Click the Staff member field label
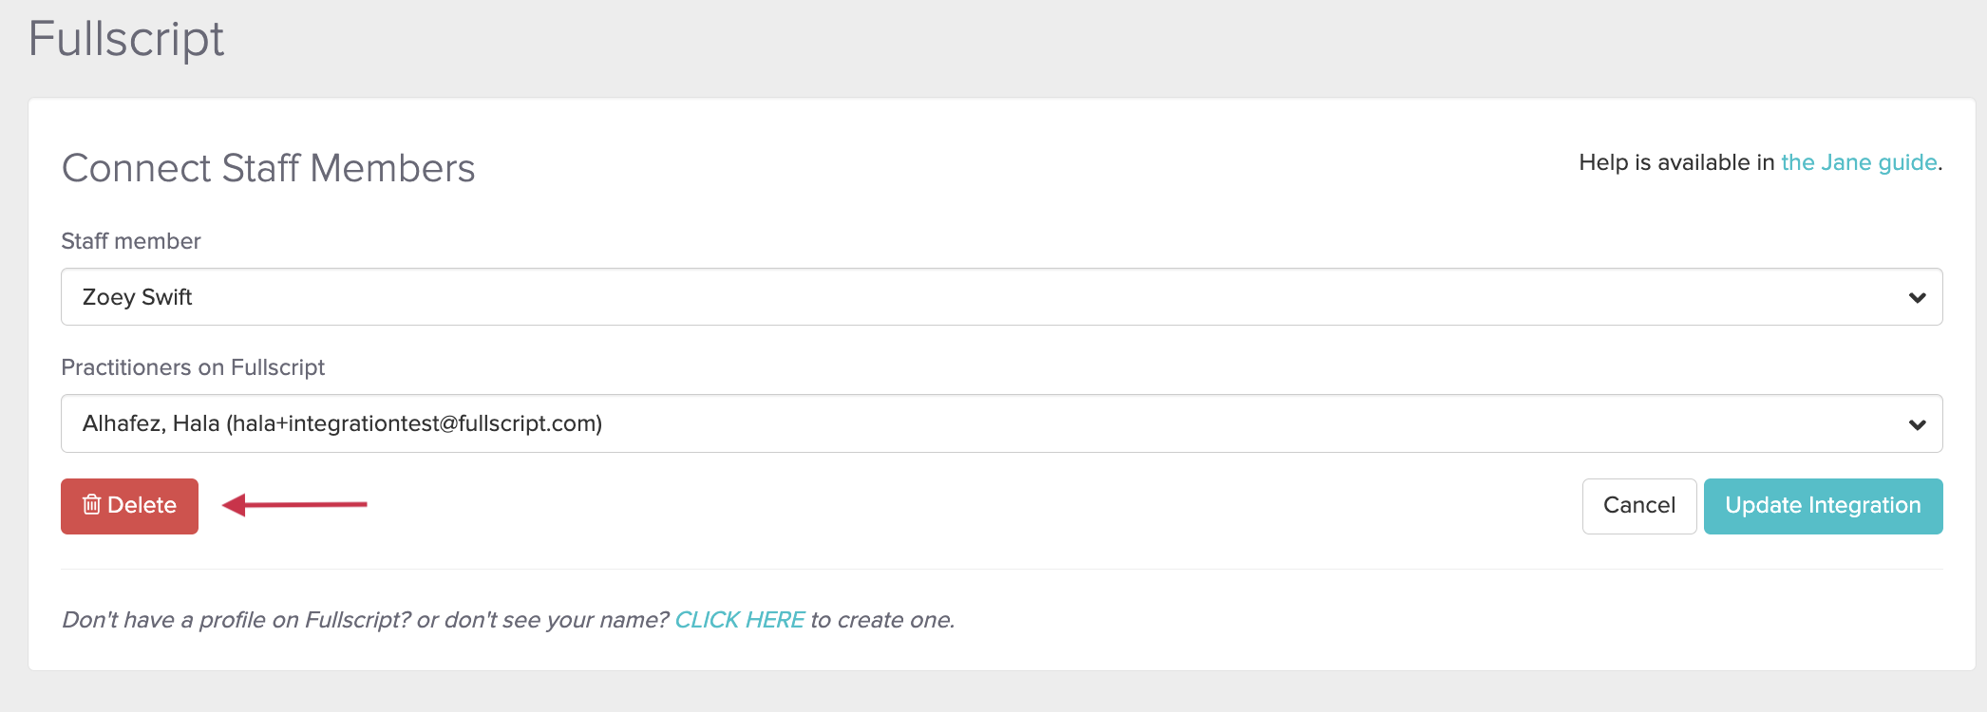The image size is (1987, 712). [x=131, y=241]
